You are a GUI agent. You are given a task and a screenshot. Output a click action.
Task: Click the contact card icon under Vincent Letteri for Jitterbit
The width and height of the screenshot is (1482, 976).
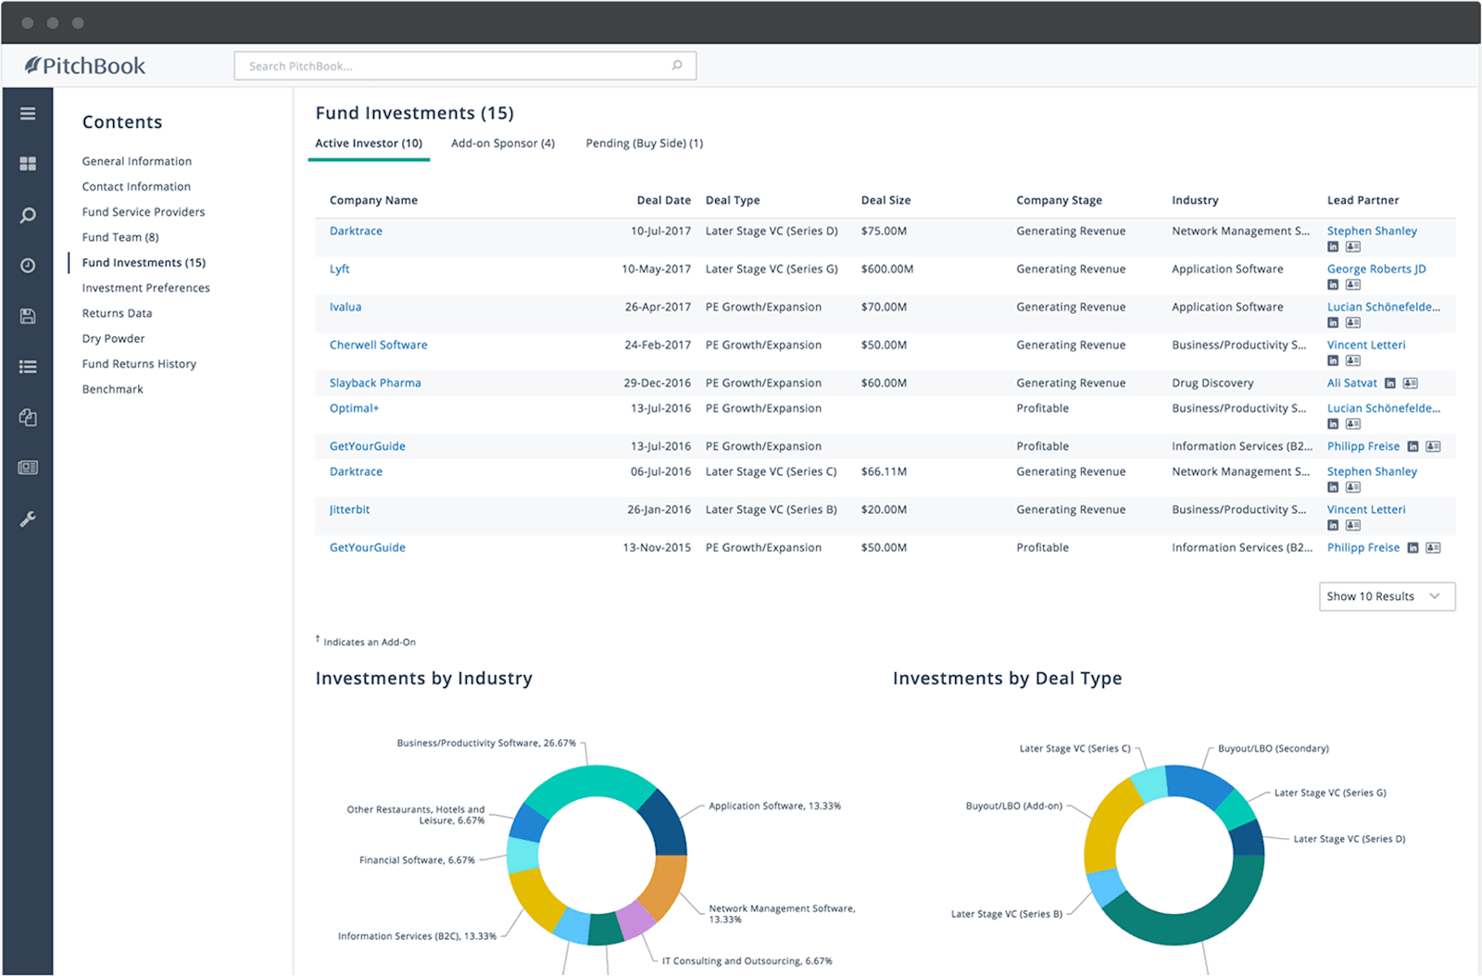(1353, 526)
